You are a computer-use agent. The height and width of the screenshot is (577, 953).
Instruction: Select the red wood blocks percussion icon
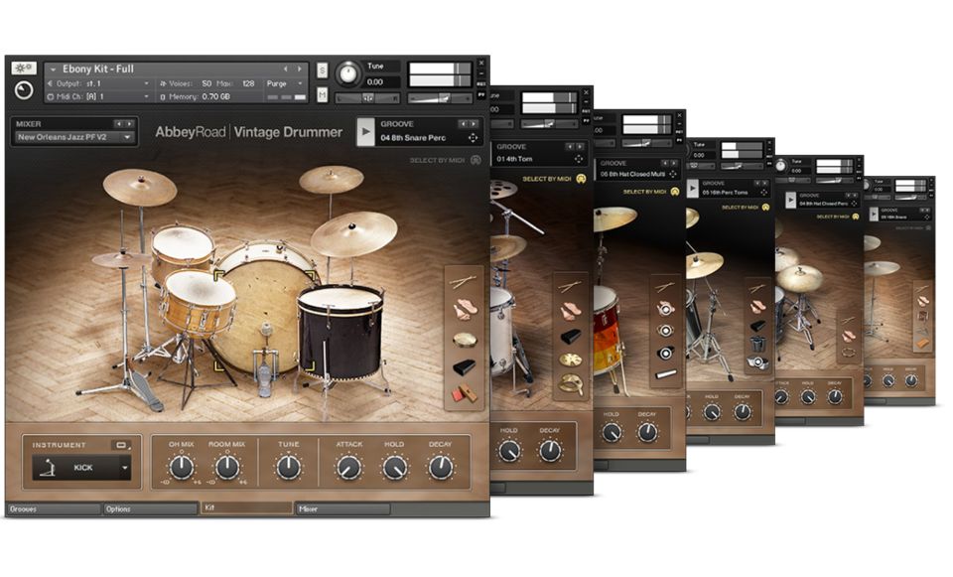click(464, 393)
